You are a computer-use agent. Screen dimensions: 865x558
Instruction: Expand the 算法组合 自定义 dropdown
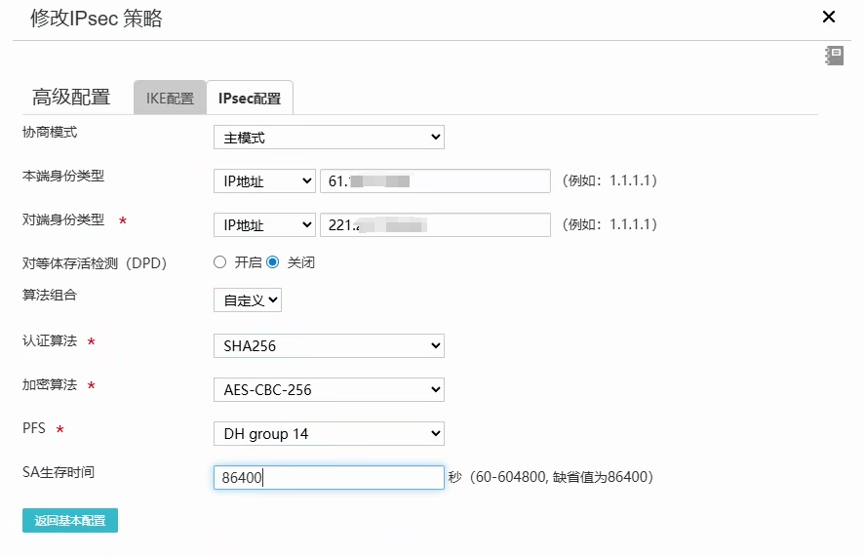pos(248,300)
